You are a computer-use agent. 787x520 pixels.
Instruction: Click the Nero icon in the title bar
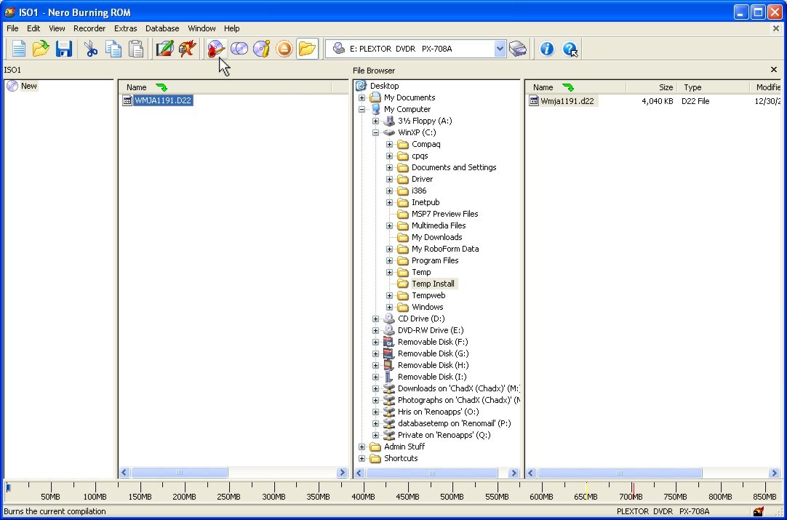(9, 12)
